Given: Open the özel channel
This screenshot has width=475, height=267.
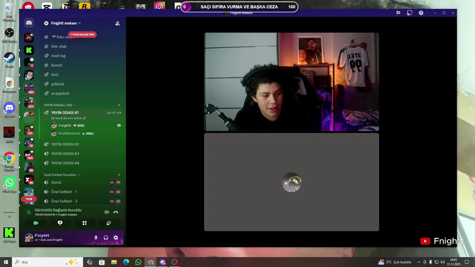Looking at the screenshot, I should [82, 75].
